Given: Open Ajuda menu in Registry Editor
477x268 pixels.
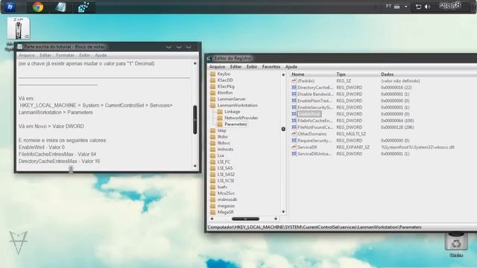Looking at the screenshot, I should click(x=291, y=66).
